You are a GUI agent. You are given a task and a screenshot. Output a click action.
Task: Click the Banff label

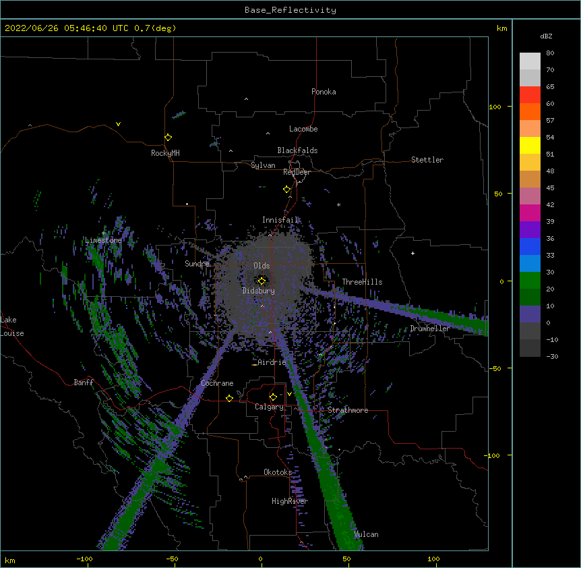(84, 382)
